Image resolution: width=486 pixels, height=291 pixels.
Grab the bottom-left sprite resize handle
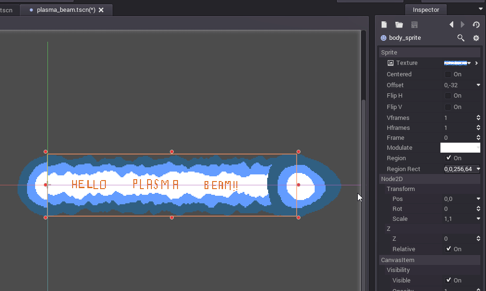[x=46, y=218]
